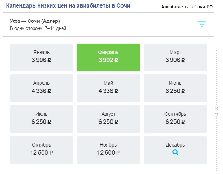Click the Июль price tile
This screenshot has height=175, width=223.
pos(41,119)
